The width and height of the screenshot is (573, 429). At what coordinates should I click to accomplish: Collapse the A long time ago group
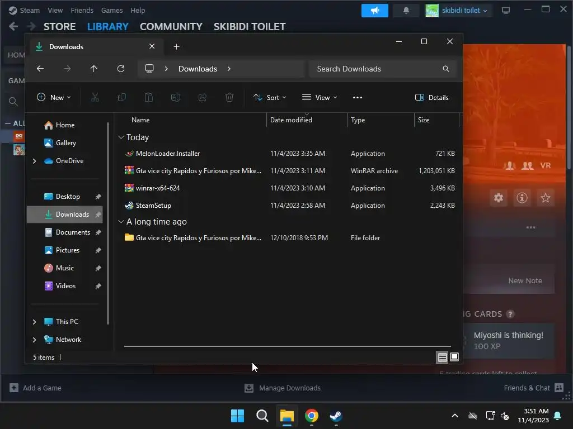click(121, 222)
